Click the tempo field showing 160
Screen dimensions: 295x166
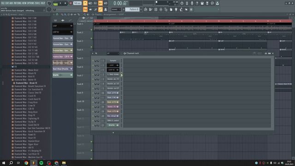coord(77,3)
